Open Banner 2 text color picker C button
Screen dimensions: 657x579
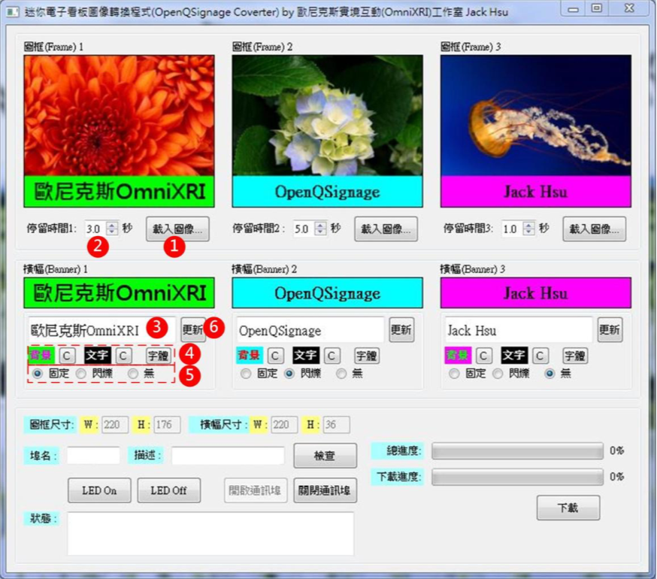click(x=332, y=356)
